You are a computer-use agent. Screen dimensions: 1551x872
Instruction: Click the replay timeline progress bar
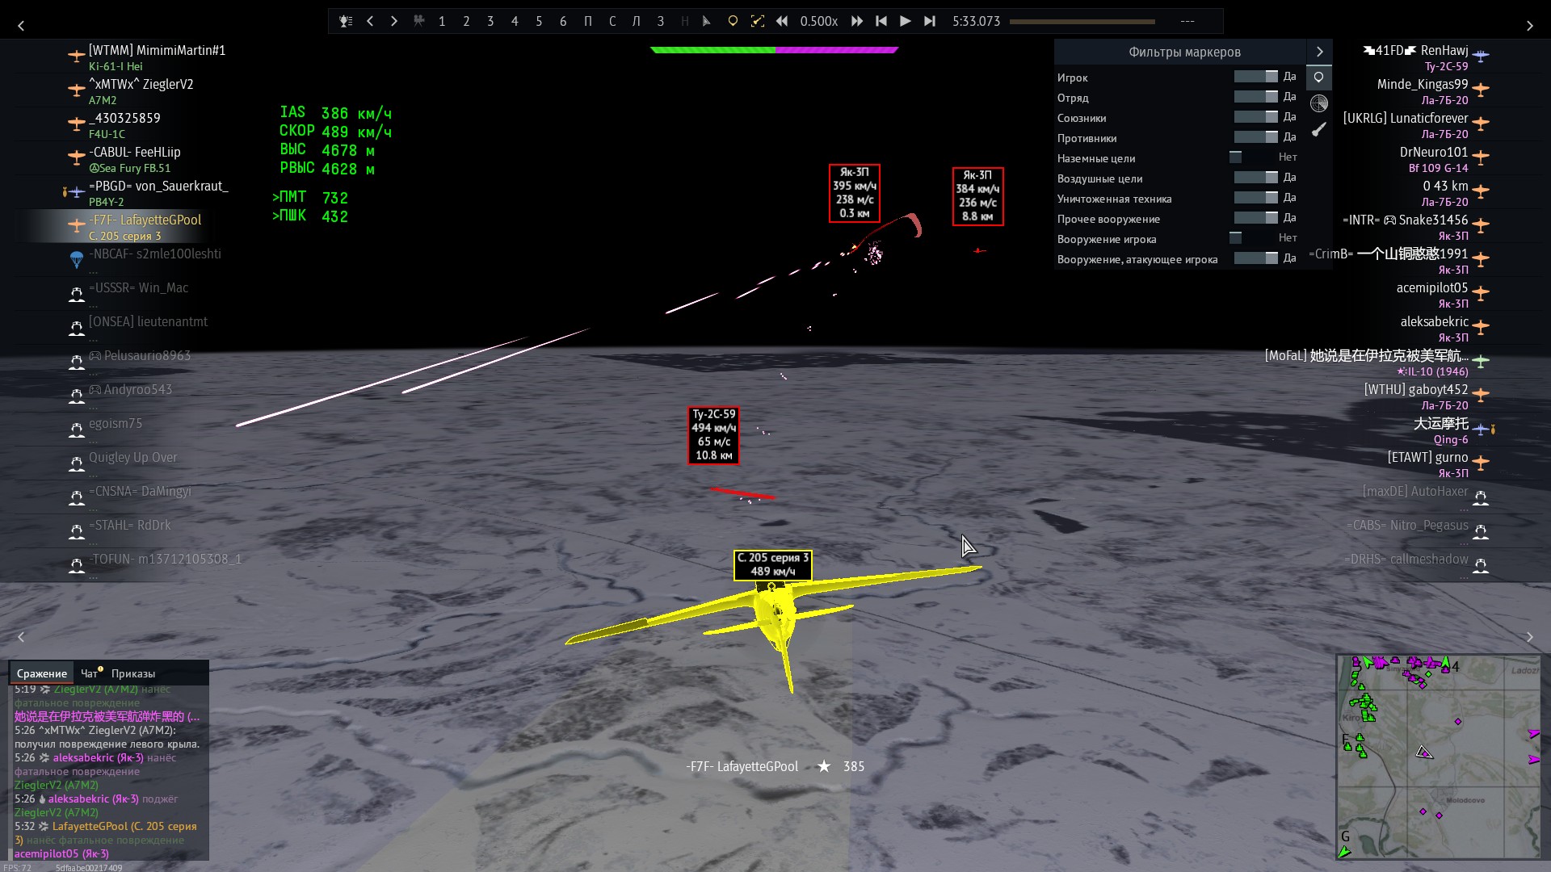1082,22
